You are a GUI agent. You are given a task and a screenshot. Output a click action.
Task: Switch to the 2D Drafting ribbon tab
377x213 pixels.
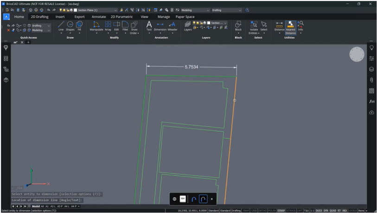[40, 17]
